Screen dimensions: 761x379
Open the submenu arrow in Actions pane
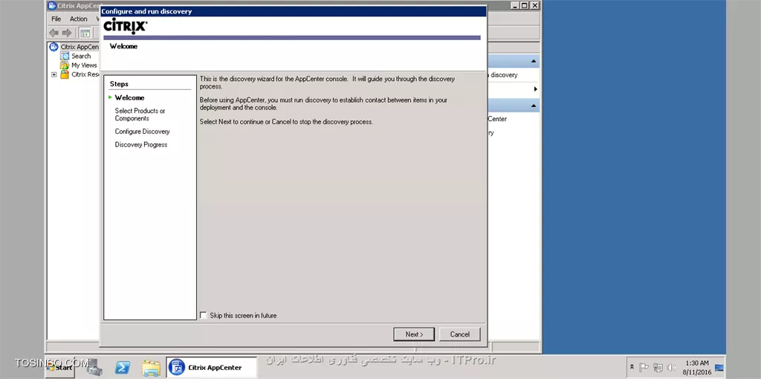point(535,89)
